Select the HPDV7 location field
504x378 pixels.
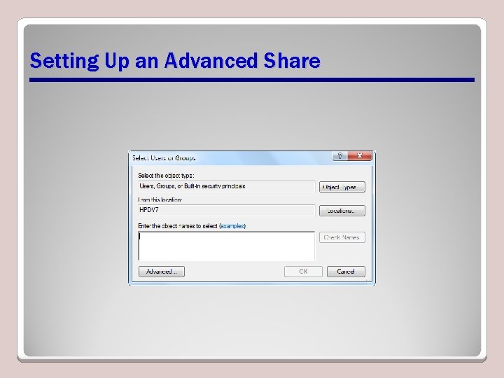tap(227, 210)
